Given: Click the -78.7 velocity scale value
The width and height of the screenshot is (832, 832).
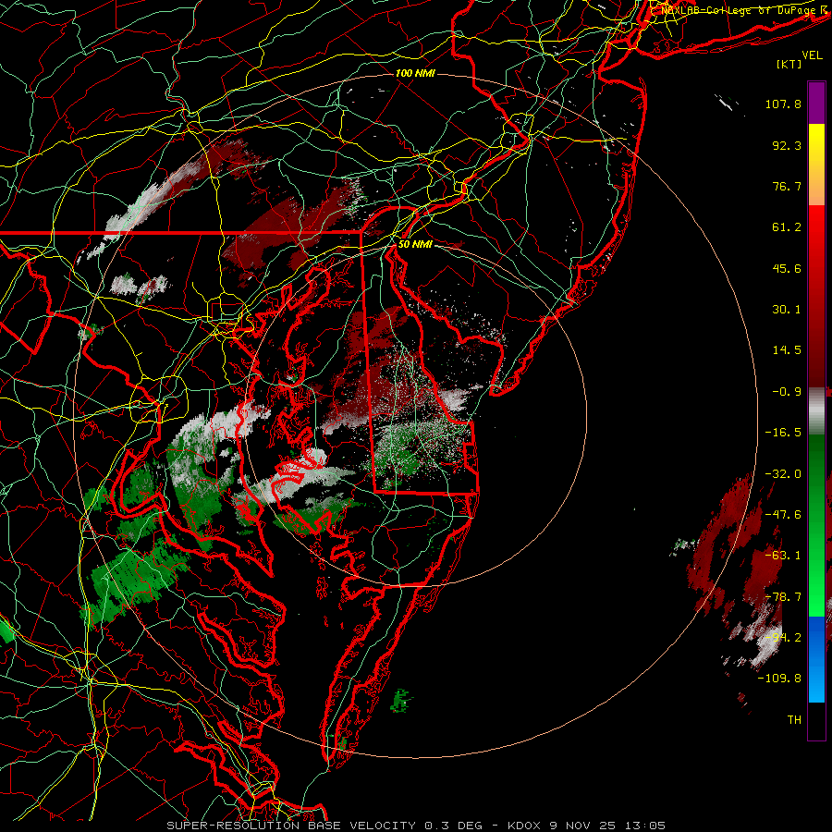Looking at the screenshot, I should point(783,597).
